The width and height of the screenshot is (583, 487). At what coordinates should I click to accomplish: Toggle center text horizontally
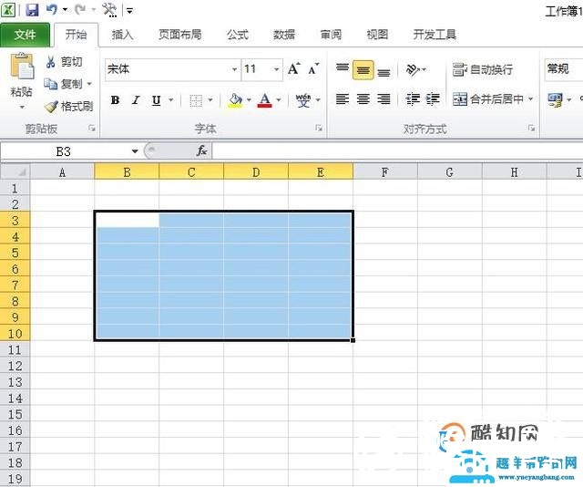click(x=363, y=99)
